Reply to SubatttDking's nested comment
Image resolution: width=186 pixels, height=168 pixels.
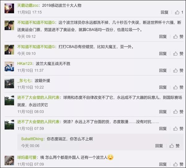(159, 146)
